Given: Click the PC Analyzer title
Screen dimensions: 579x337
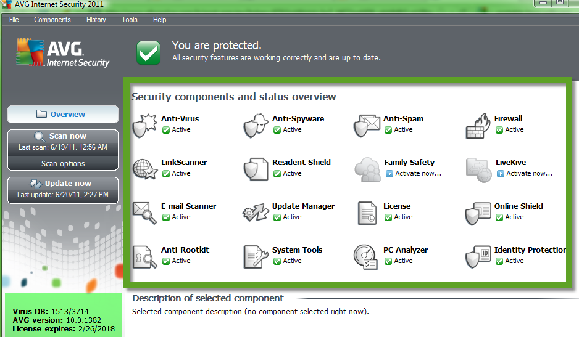Looking at the screenshot, I should (x=406, y=250).
